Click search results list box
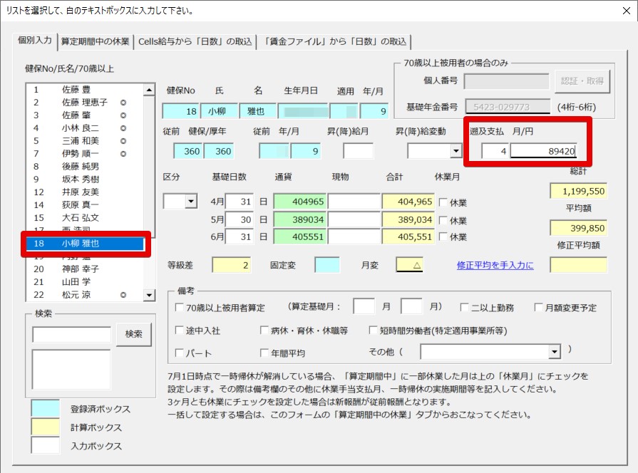Image resolution: width=638 pixels, height=473 pixels. click(71, 370)
